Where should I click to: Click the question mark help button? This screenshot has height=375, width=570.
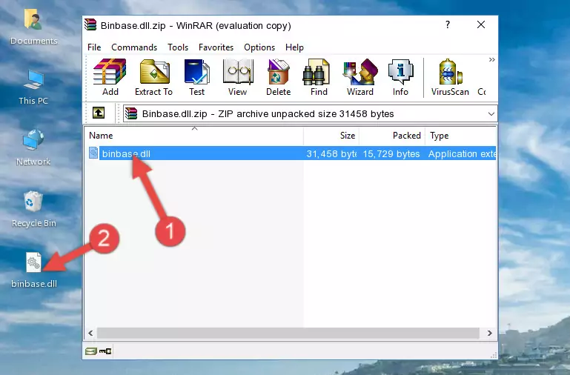pyautogui.click(x=448, y=24)
